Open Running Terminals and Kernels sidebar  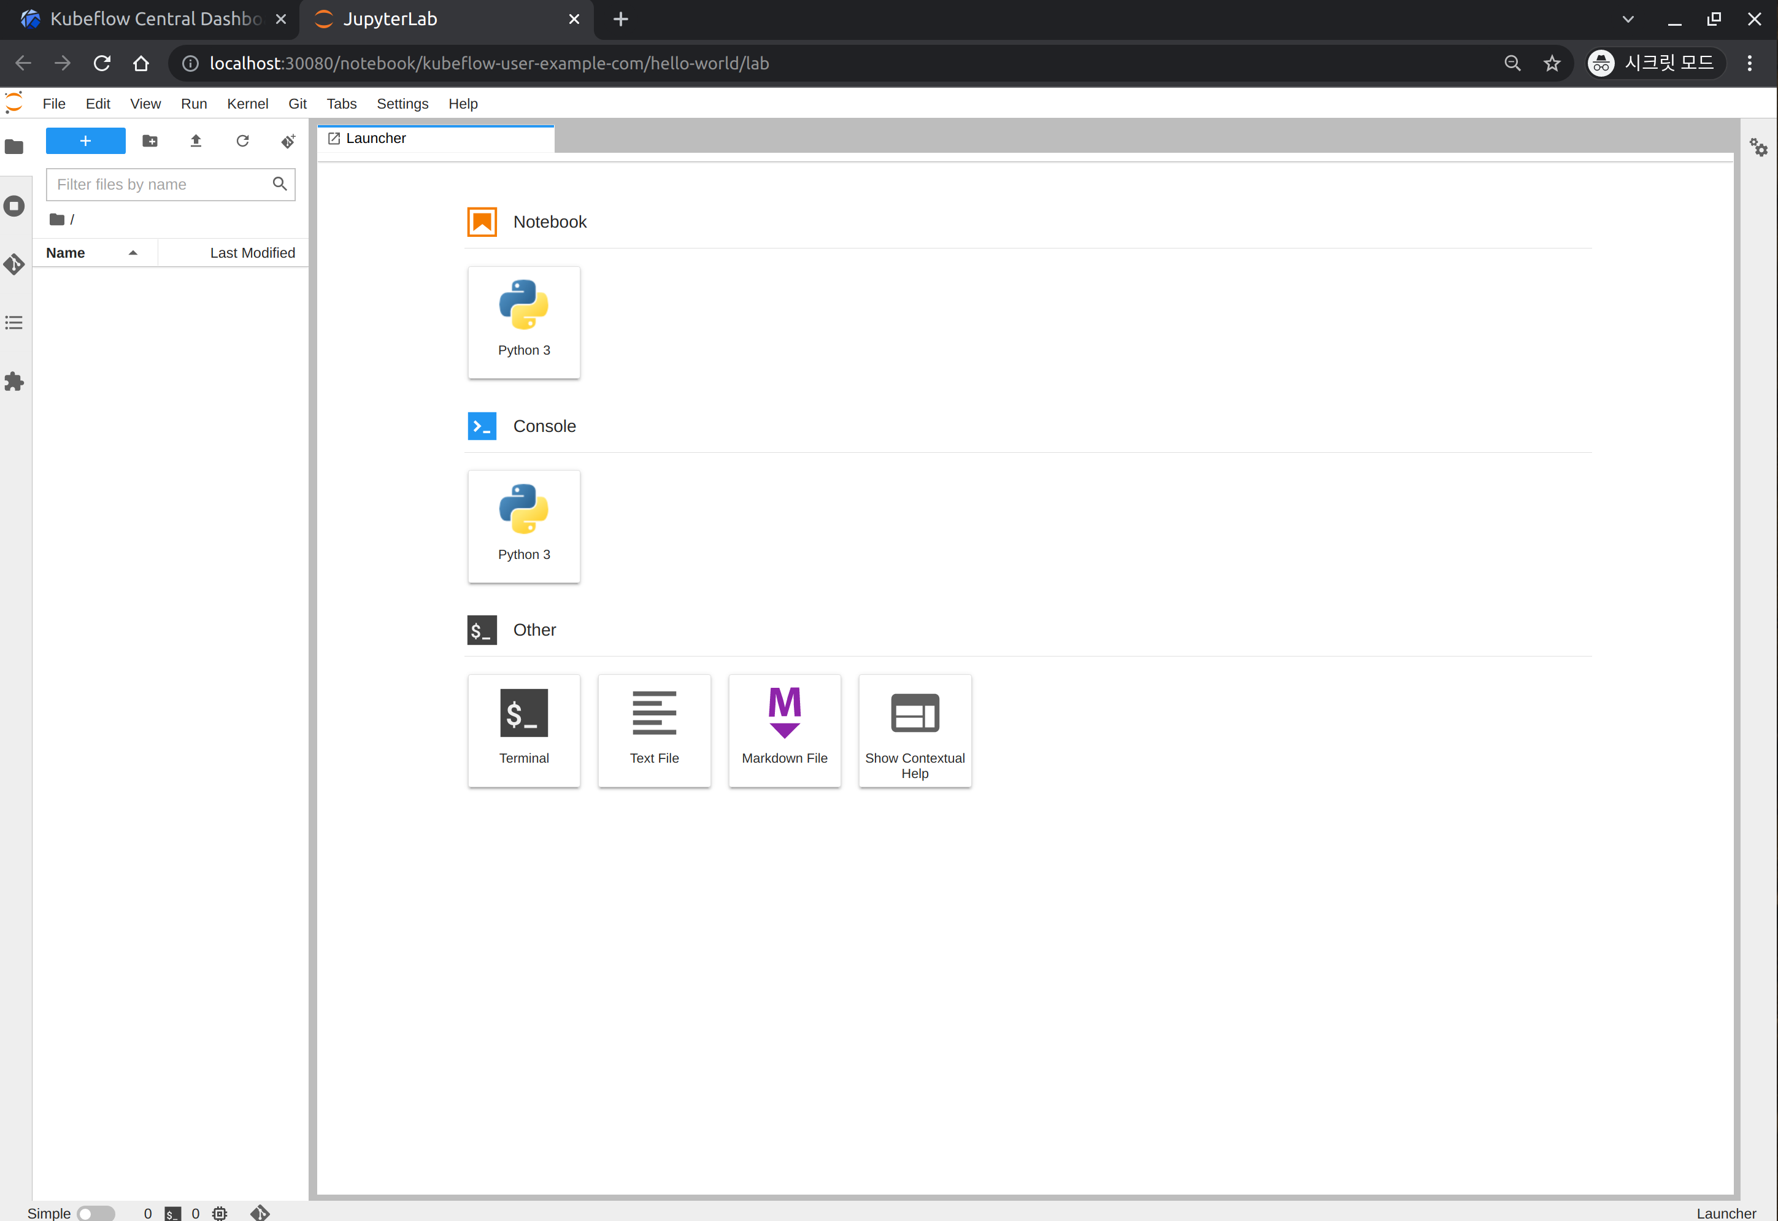point(15,207)
